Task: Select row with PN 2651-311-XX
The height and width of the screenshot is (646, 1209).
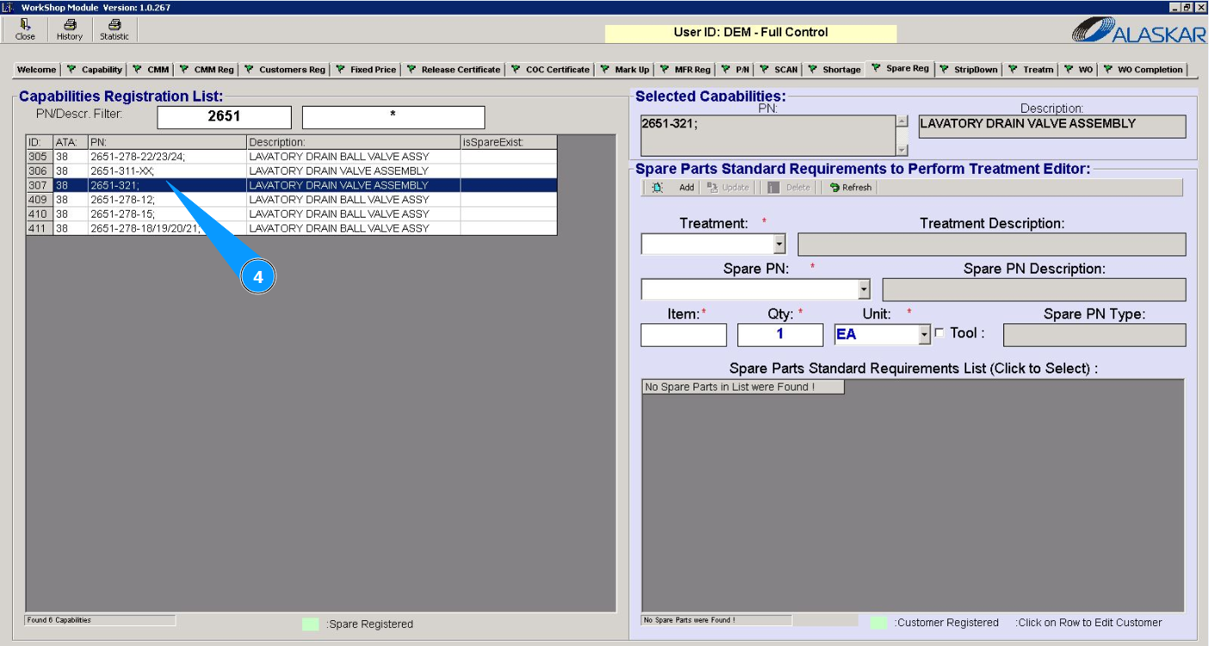Action: click(291, 171)
